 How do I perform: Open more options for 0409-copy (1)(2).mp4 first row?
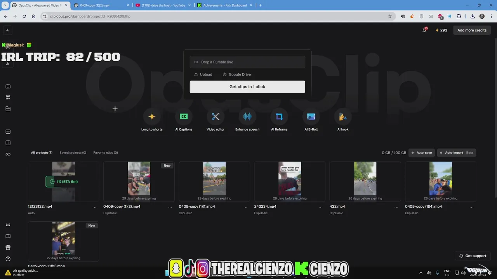(170, 207)
